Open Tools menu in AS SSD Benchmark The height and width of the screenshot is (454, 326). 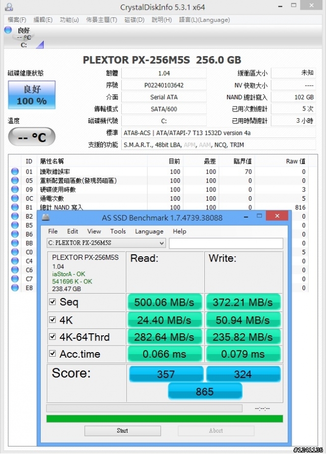coord(118,231)
